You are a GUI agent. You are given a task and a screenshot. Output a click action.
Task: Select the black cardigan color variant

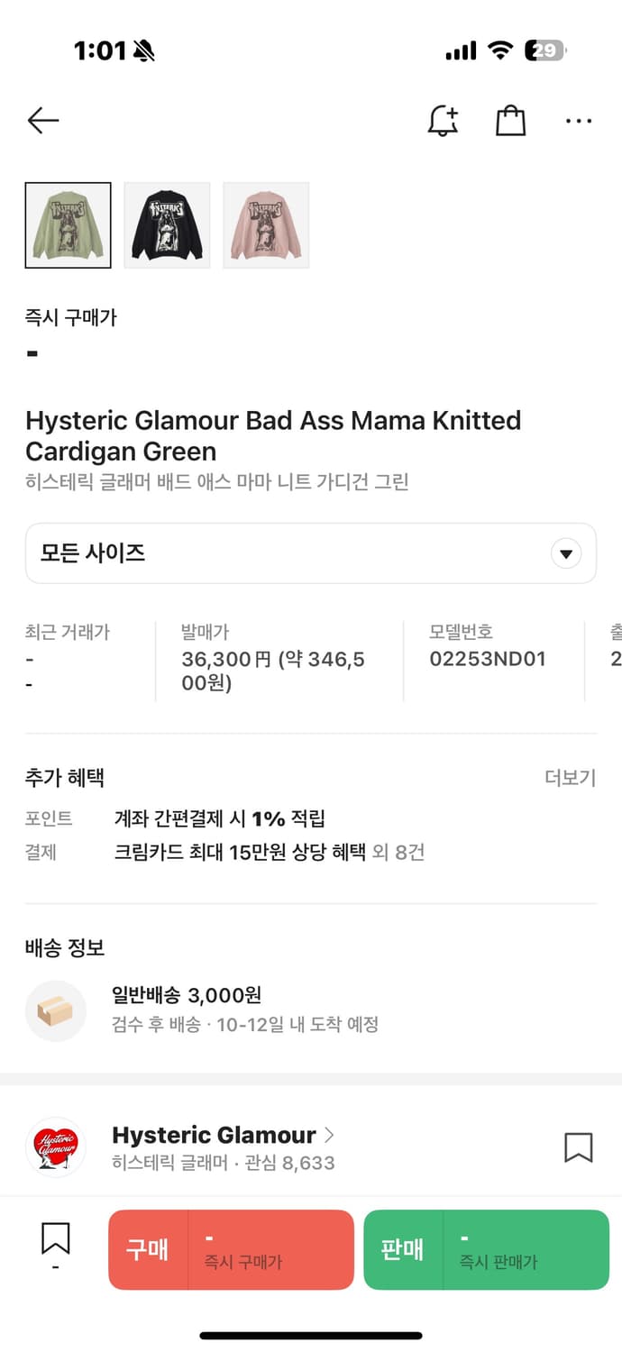167,225
